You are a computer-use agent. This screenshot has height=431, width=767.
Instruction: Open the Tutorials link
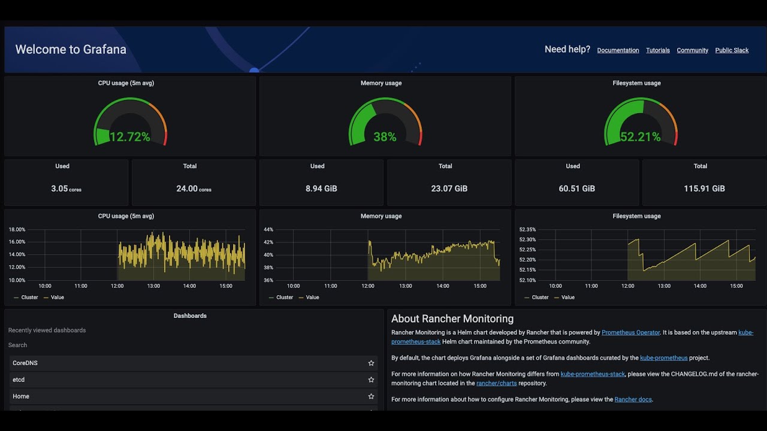point(658,50)
